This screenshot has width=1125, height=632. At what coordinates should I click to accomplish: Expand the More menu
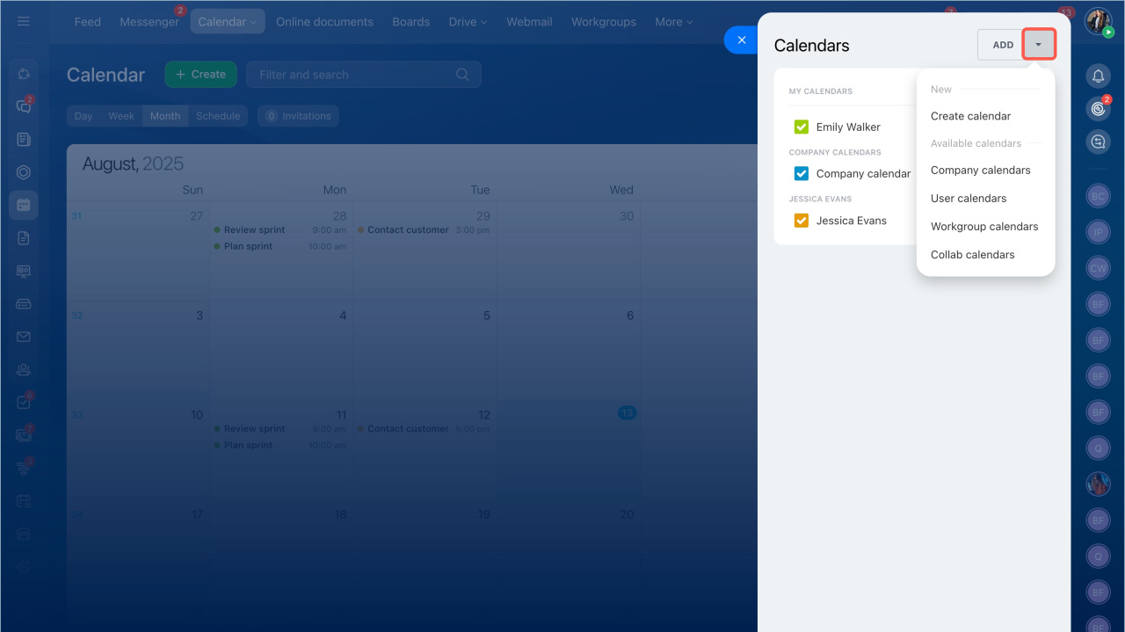click(x=674, y=22)
